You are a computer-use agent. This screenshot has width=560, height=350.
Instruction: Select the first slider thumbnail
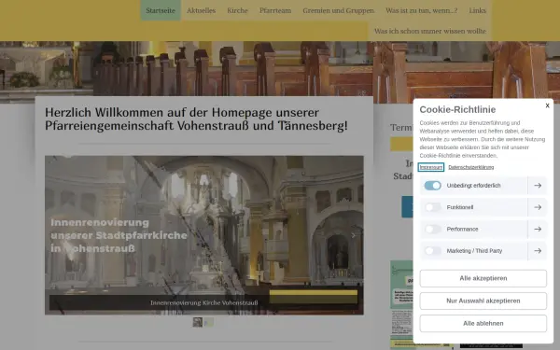(x=198, y=322)
